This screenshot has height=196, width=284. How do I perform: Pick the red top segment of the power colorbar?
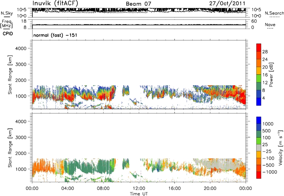click(259, 47)
